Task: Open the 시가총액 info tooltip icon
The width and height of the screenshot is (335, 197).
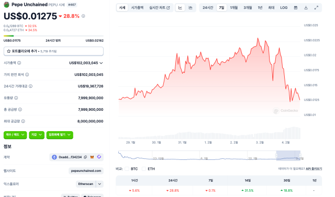Action: (x=19, y=63)
